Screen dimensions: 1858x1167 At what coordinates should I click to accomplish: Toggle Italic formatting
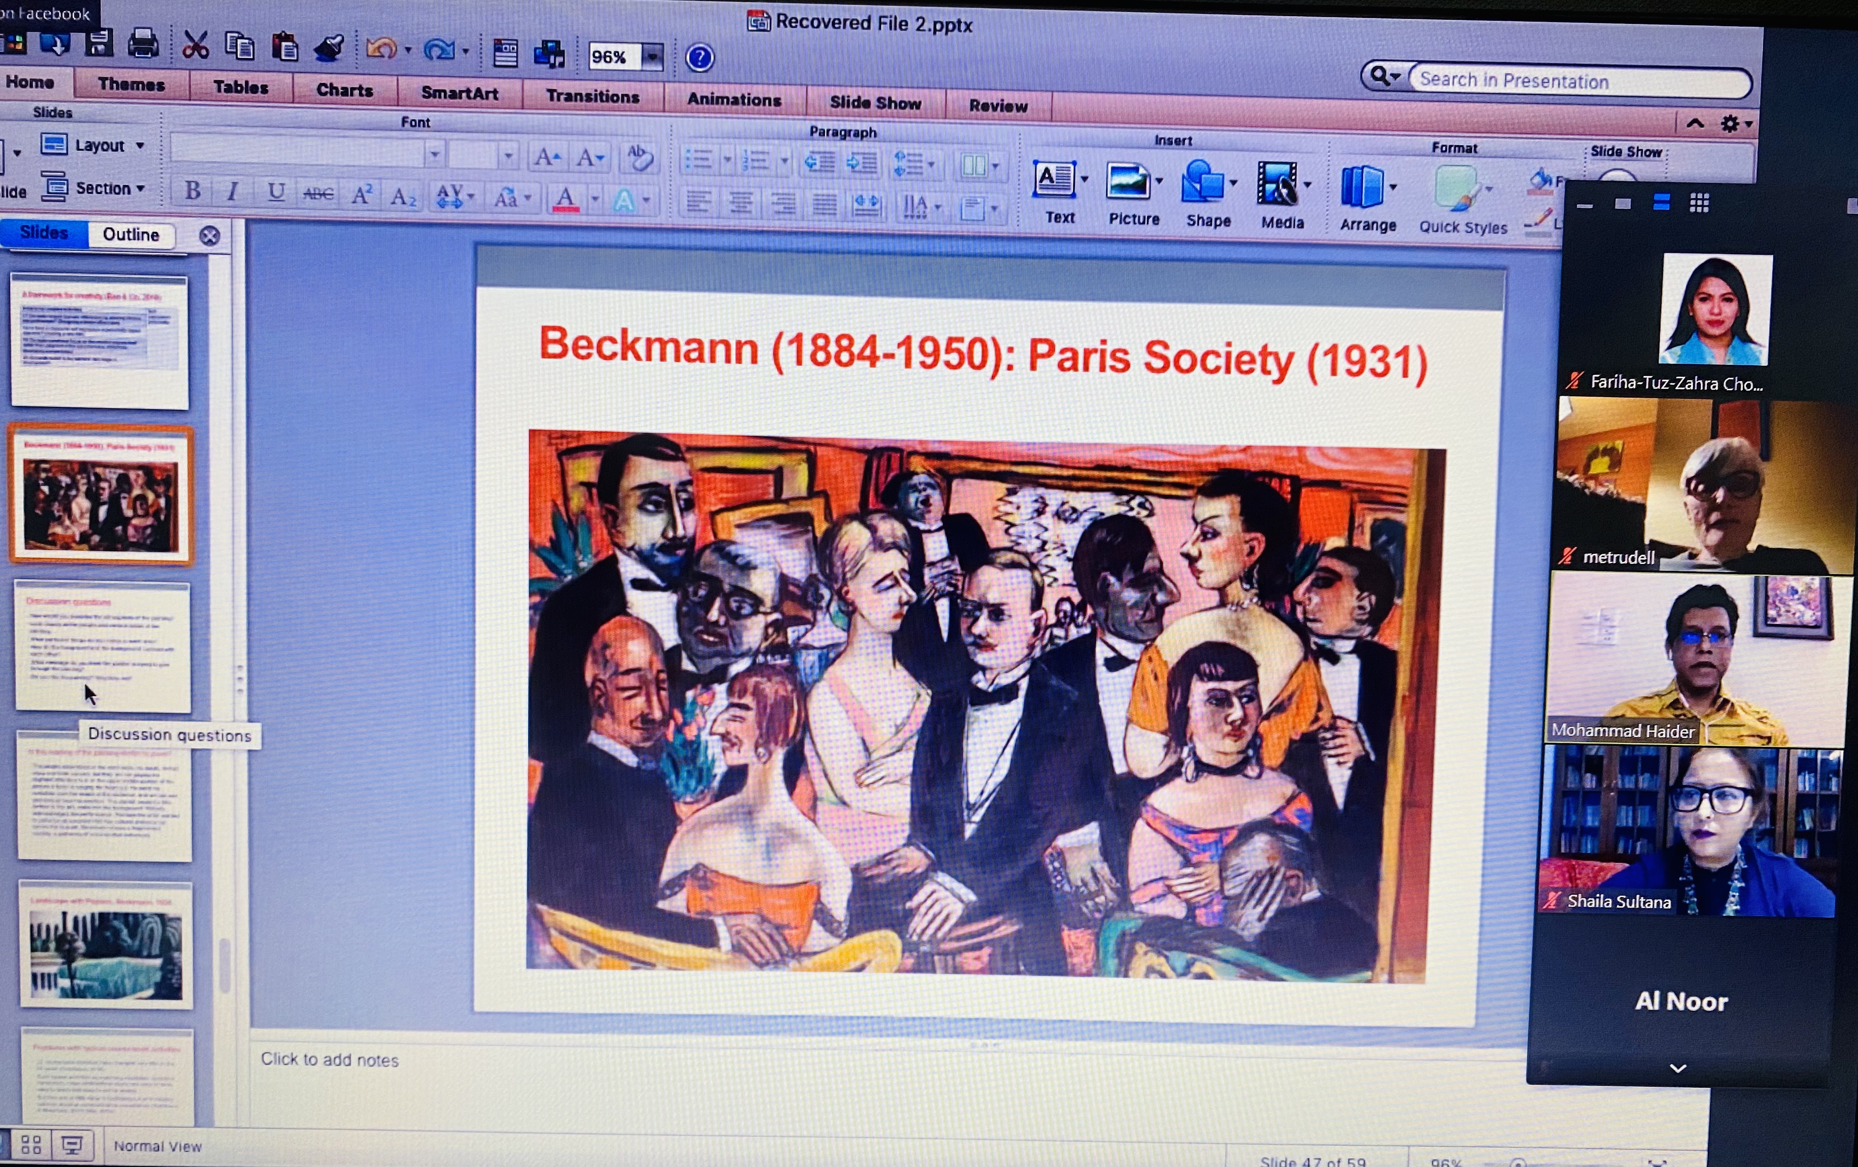tap(231, 191)
